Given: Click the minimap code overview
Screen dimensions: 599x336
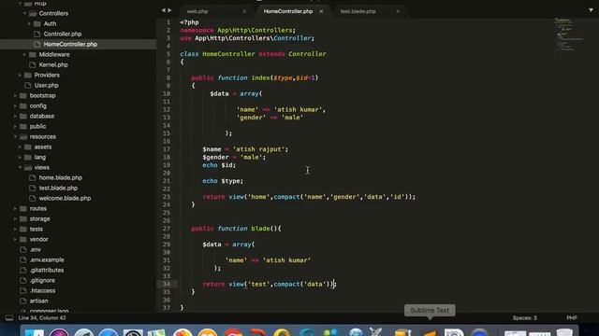Looking at the screenshot, I should (569, 35).
